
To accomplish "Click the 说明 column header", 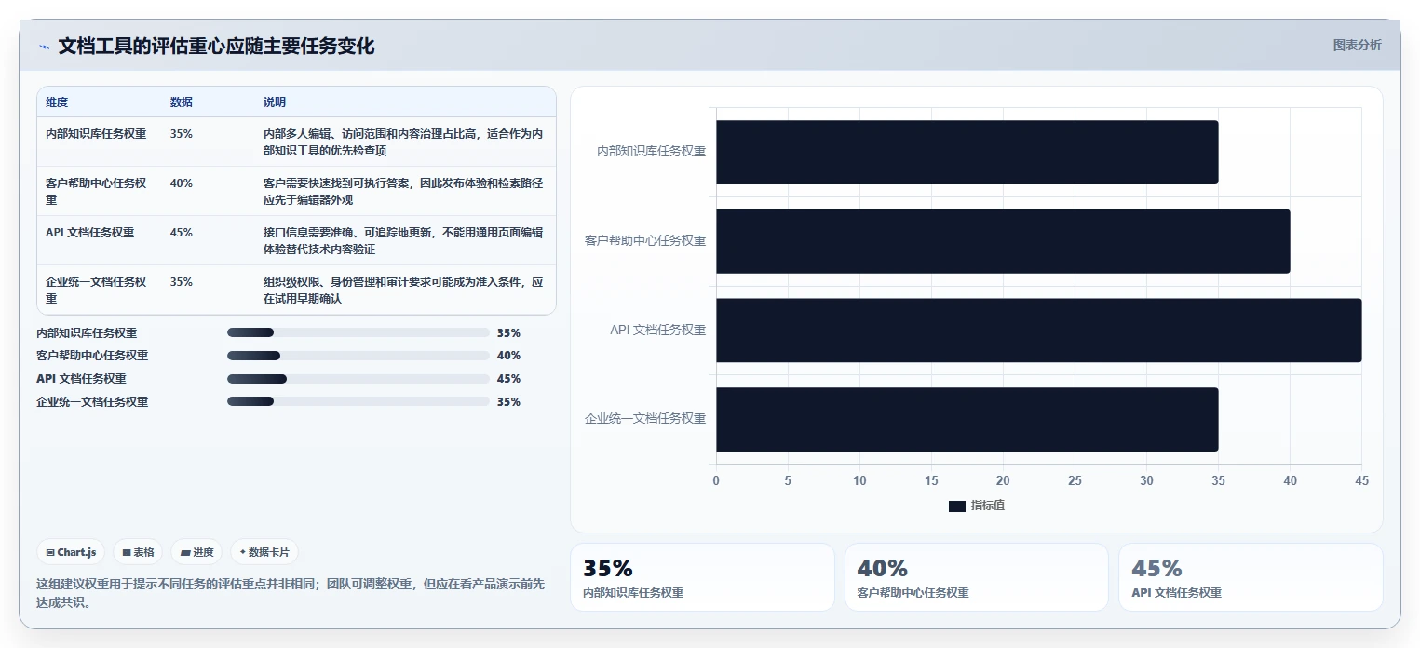I will [275, 102].
